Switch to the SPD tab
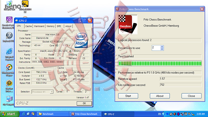Screen dimensions: 208x117 [x=59, y=26]
